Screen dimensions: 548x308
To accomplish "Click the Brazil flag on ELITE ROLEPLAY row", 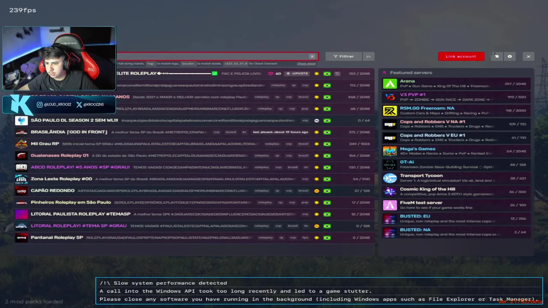I will pyautogui.click(x=327, y=74).
